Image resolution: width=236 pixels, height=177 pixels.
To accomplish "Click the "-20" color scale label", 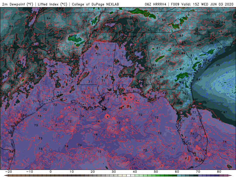I will 9,172.
